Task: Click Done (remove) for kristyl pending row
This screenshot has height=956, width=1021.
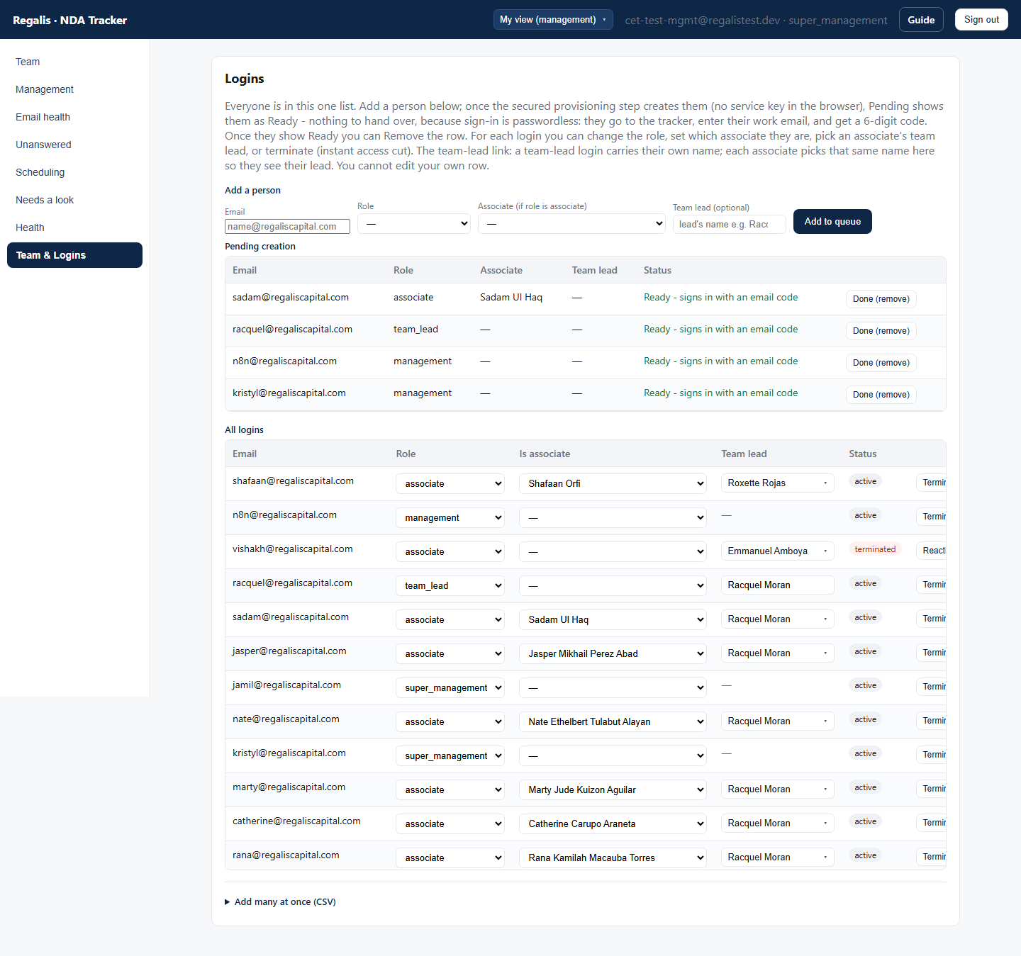Action: 881,395
